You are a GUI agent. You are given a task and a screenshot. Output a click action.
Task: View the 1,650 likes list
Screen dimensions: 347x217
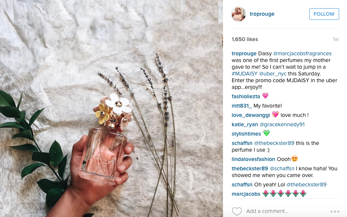(x=245, y=39)
